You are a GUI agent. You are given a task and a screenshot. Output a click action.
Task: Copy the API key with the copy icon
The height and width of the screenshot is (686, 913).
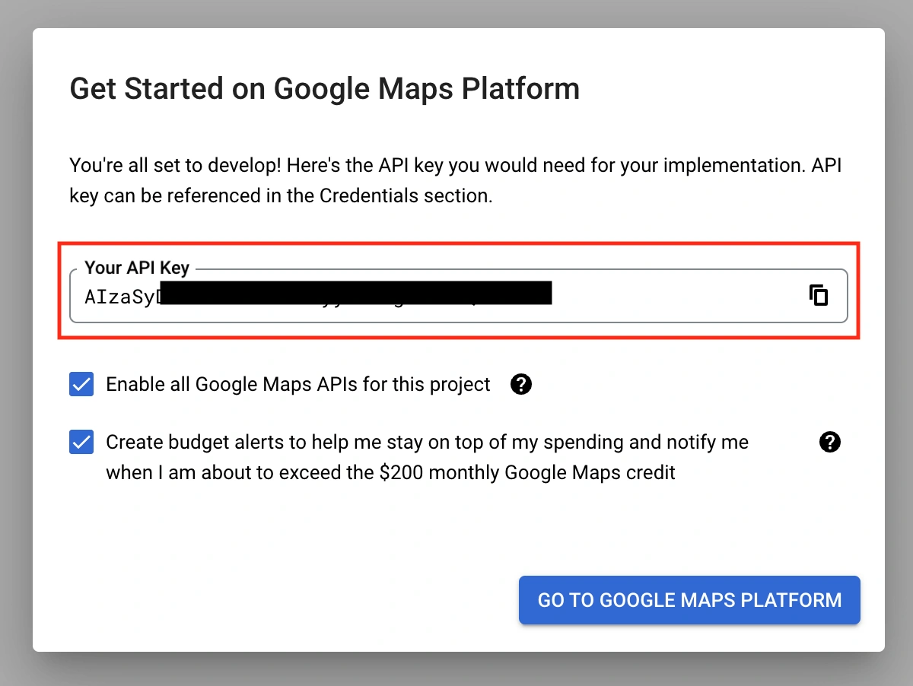[x=819, y=295]
